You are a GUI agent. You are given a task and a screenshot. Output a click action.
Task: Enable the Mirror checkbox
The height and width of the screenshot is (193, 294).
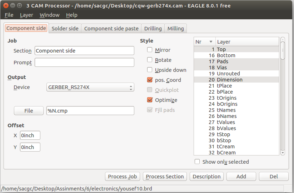[150, 50]
